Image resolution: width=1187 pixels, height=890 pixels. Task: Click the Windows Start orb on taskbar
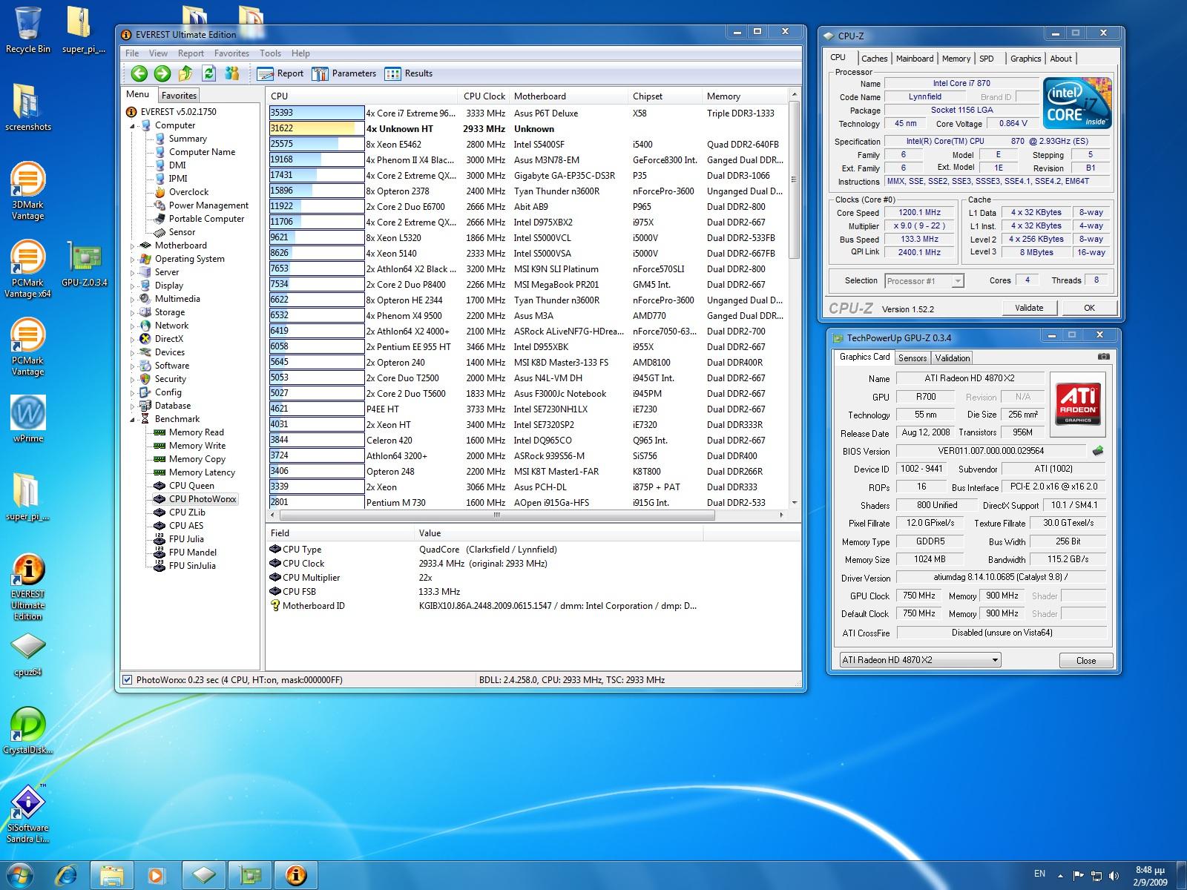coord(20,875)
